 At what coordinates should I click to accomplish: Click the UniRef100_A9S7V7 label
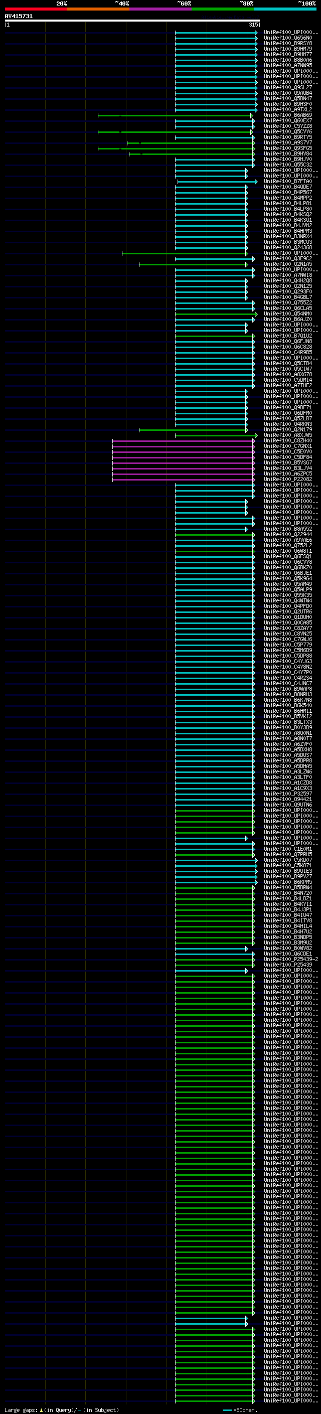(288, 143)
